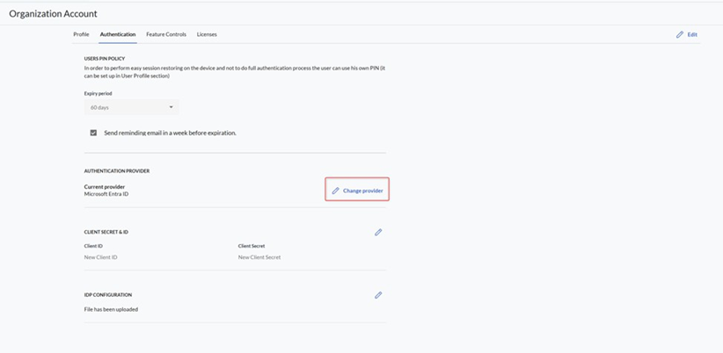
Task: Click the IDP Configuration edit pencil icon
Action: (x=378, y=295)
